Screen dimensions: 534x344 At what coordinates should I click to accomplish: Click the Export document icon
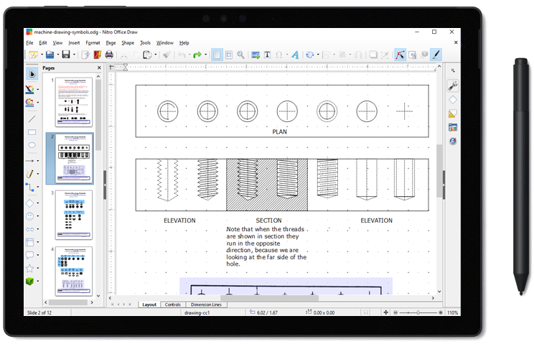(x=85, y=55)
